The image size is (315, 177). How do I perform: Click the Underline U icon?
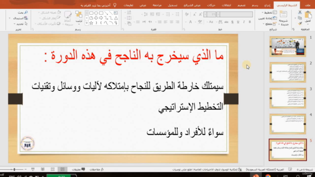coord(238,22)
